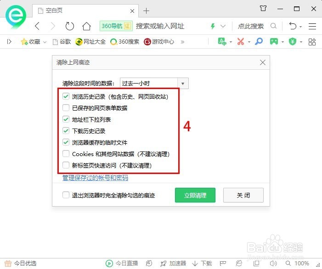Uncheck 浏览器缓存的临时文件 checkbox
The height and width of the screenshot is (269, 322).
[66, 142]
